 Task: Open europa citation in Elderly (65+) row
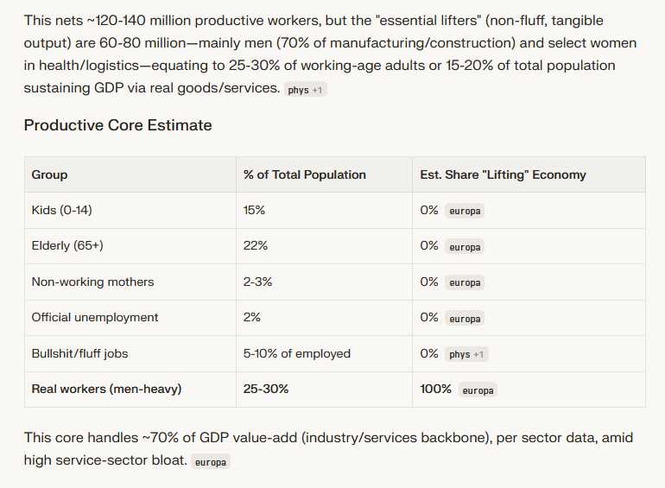(x=465, y=247)
